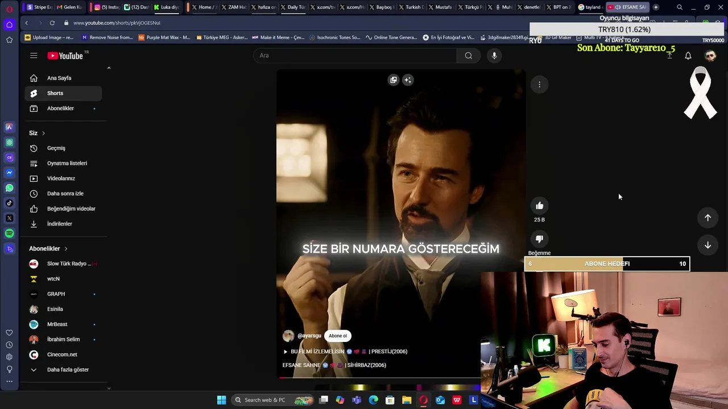This screenshot has height=409, width=728.
Task: Open File Explorer from the taskbar
Action: [407, 400]
